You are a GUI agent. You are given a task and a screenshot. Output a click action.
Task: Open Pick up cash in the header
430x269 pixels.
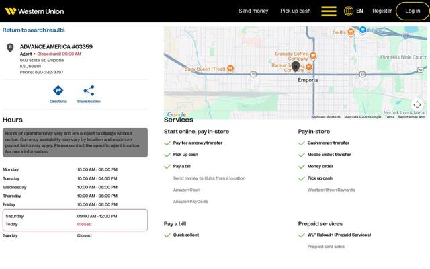[296, 11]
